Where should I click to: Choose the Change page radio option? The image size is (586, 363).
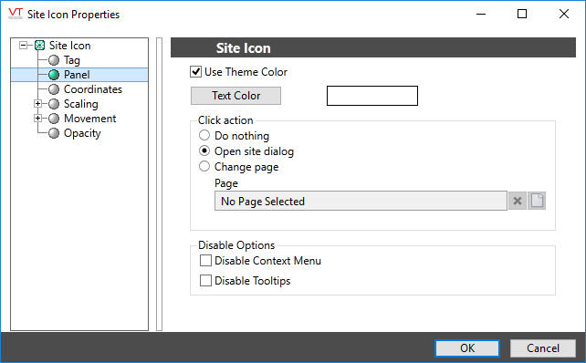click(204, 166)
